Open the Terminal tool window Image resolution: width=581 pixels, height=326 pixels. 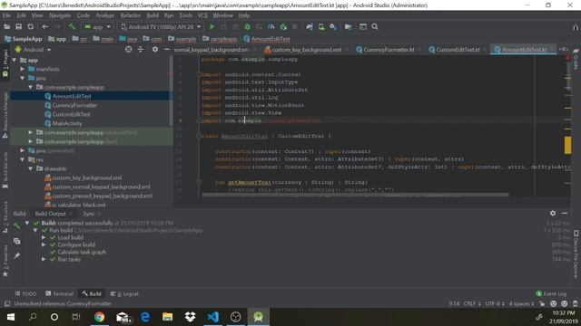(59, 293)
